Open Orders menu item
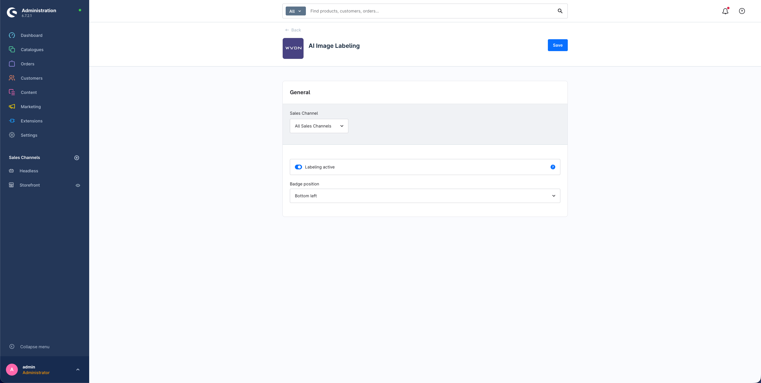This screenshot has width=761, height=383. click(28, 64)
